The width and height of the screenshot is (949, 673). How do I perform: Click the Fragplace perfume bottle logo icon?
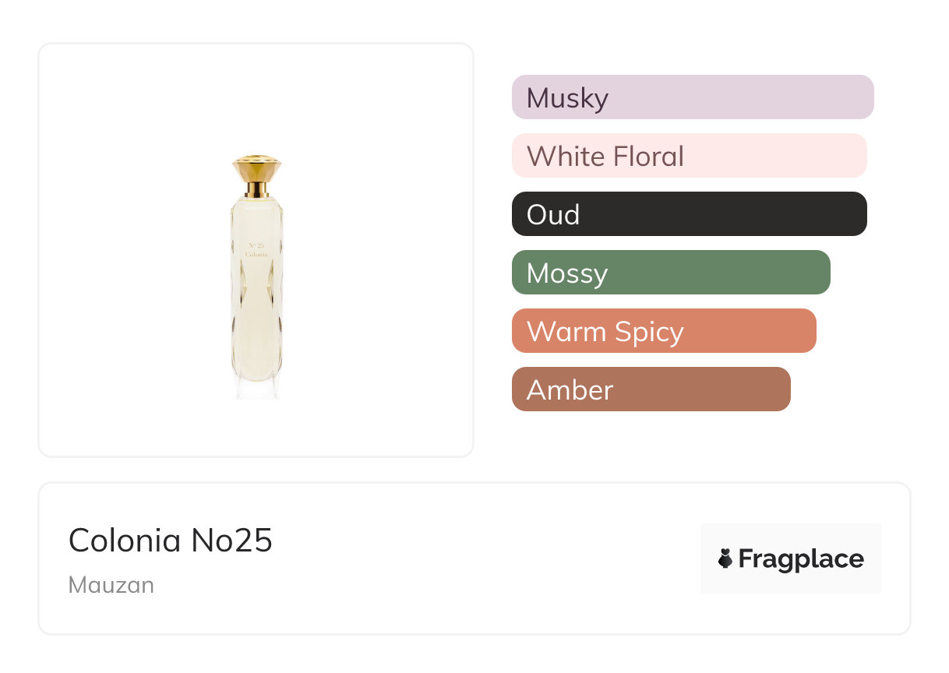(725, 558)
